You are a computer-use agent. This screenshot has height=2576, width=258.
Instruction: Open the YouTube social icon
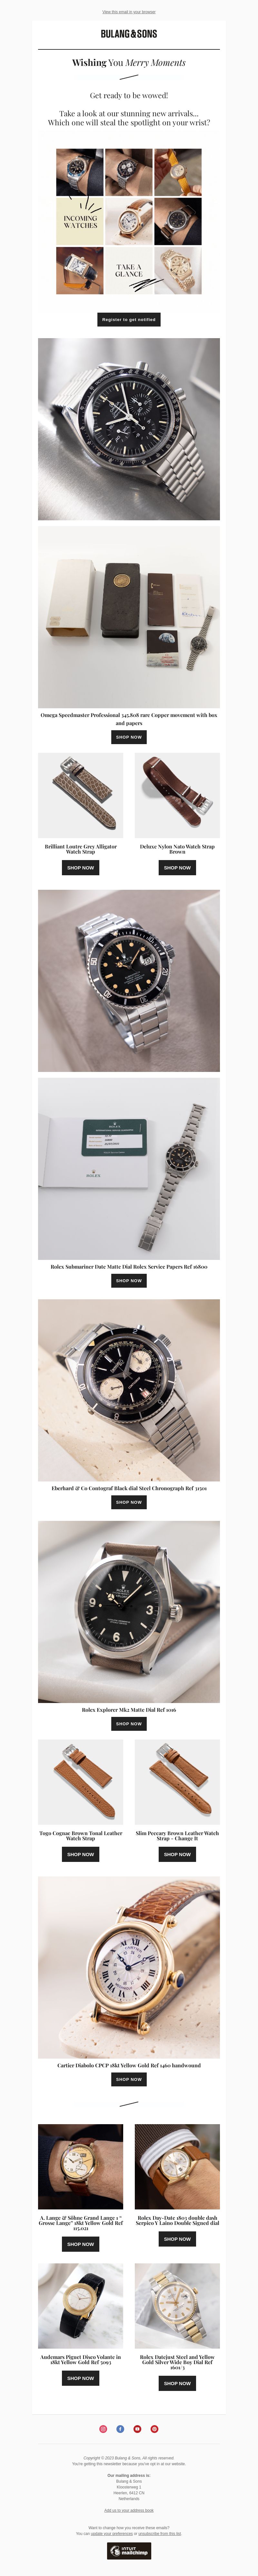[x=137, y=2429]
